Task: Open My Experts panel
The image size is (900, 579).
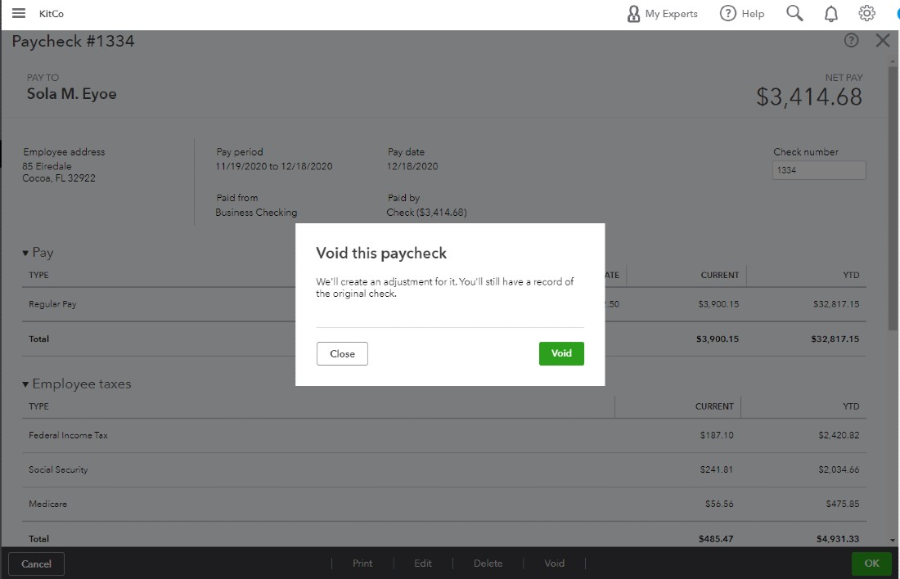Action: [662, 13]
